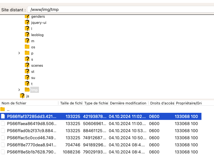214x156 pixels.
Task: Click type cell '50606961...'
Action: click(x=95, y=123)
